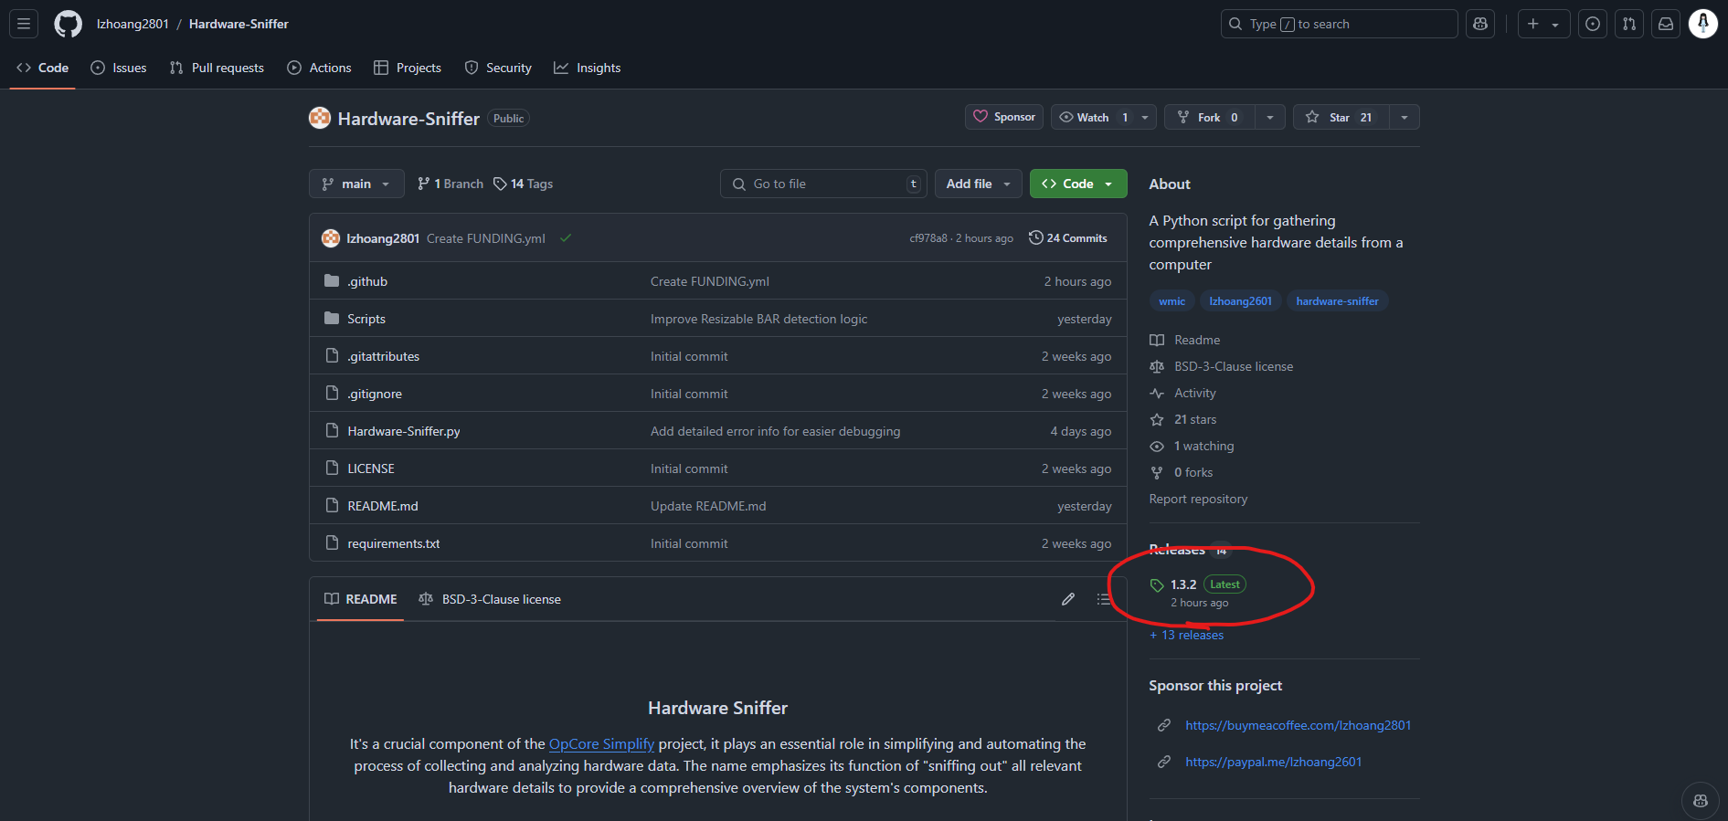Star the Hardware-Sniffer repository
Image resolution: width=1728 pixels, height=821 pixels.
[x=1341, y=117]
